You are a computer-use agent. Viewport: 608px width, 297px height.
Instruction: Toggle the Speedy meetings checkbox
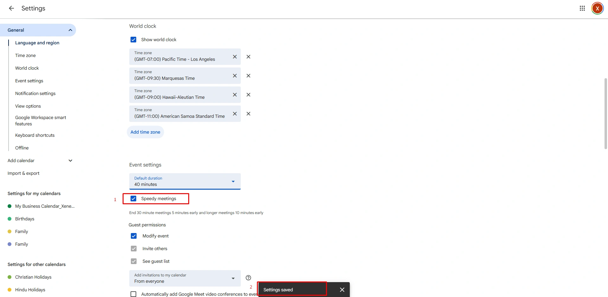(x=133, y=199)
